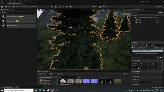Open the Cinematics dropdown menu
This screenshot has width=164, height=92.
coord(33,7)
